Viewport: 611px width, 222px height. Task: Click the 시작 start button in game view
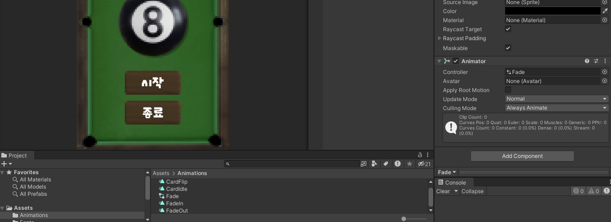153,83
